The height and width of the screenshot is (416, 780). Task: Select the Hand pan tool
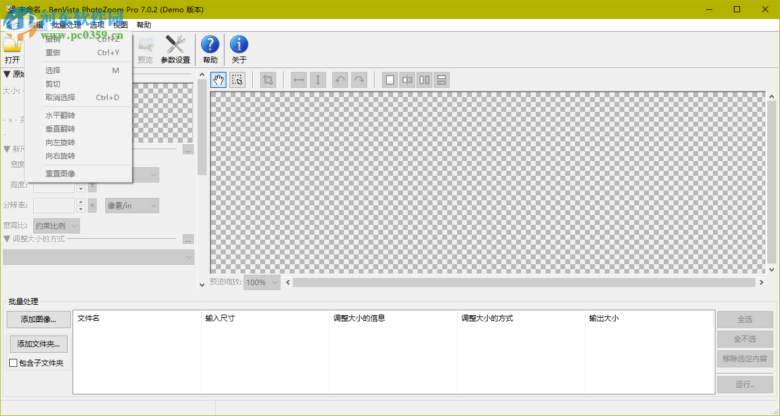point(218,79)
